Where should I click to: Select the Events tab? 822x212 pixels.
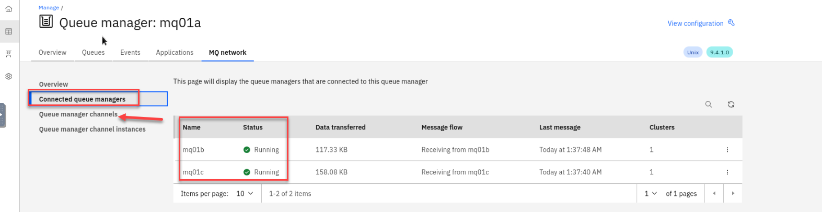tap(130, 52)
